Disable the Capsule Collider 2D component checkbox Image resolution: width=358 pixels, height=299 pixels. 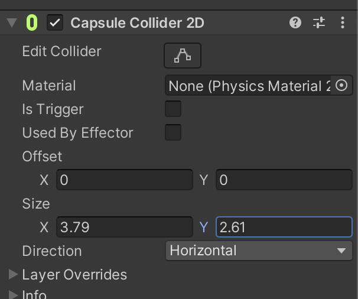pos(55,23)
